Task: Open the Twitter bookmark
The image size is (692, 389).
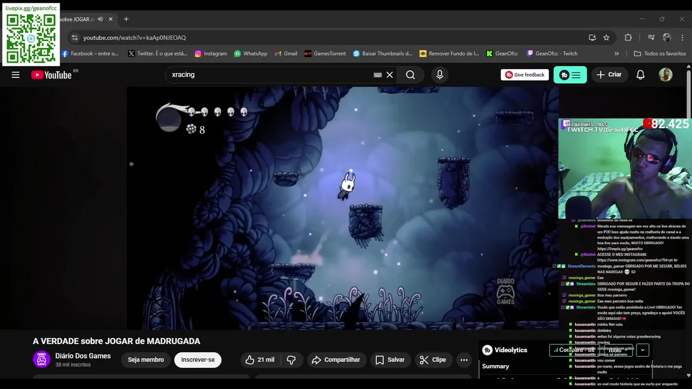Action: click(158, 53)
